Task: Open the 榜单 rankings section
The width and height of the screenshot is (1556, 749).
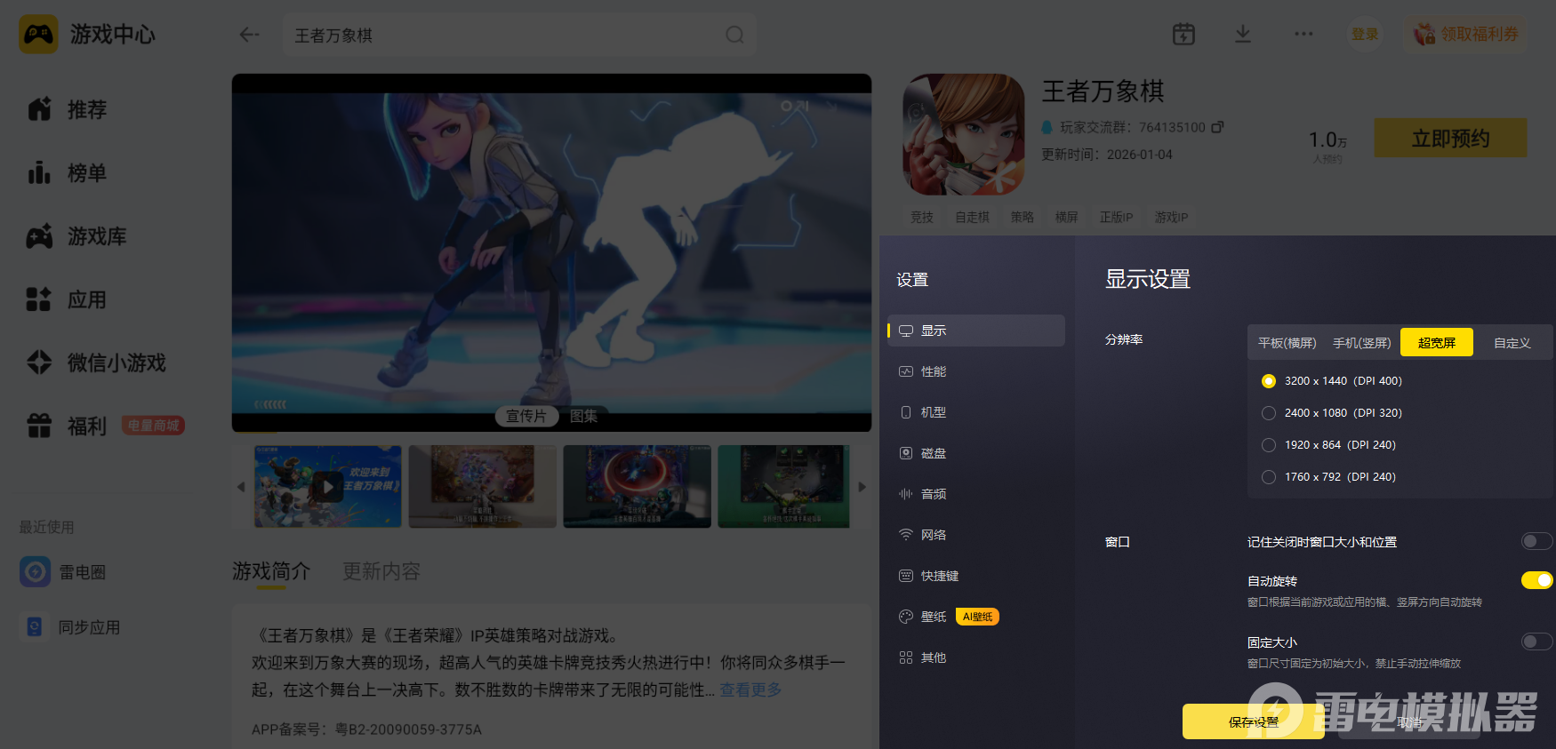Action: pos(68,172)
